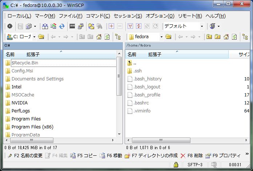Screen dimensions: 253x171
Task: Expand the queue icon dropdown arrow
Action: pos(35,26)
